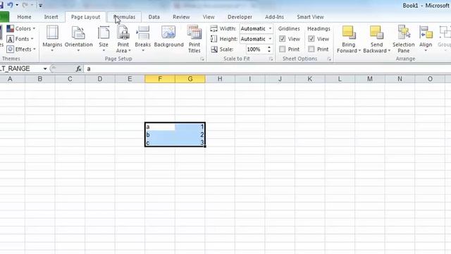Open theme Effects menu
The width and height of the screenshot is (451, 254).
point(21,49)
